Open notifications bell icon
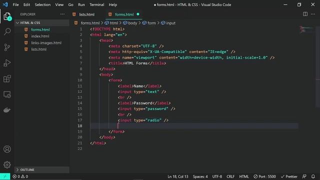This screenshot has width=320, height=180. click(x=313, y=176)
